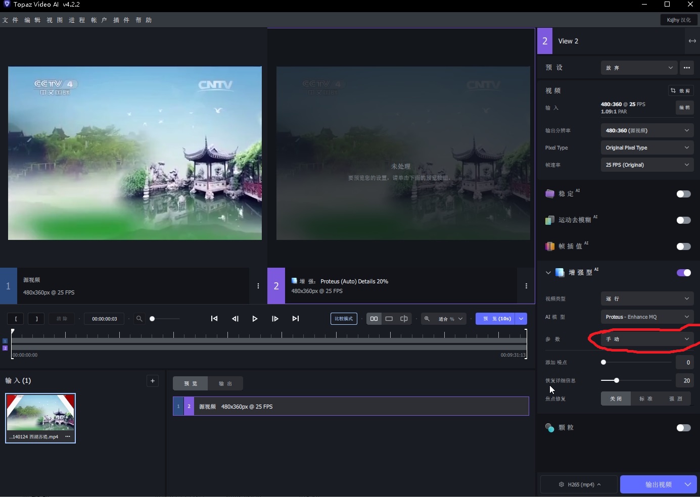Switch to the 输出 tab

coord(225,383)
